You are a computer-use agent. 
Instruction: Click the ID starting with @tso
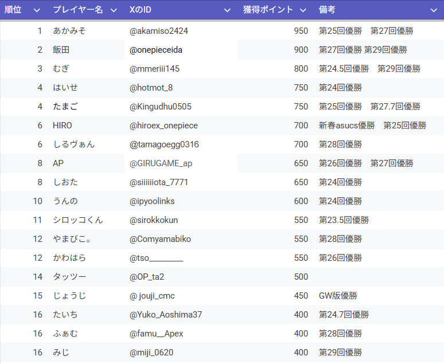click(x=156, y=258)
